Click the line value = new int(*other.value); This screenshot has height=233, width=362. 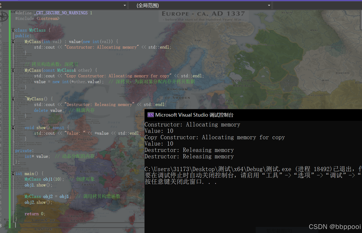[69, 82]
